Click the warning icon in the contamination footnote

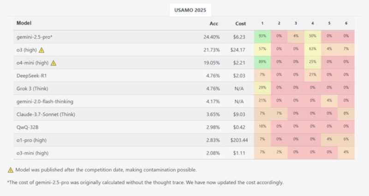(x=11, y=170)
